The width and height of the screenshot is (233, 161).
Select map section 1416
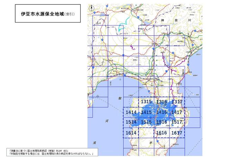point(162,112)
